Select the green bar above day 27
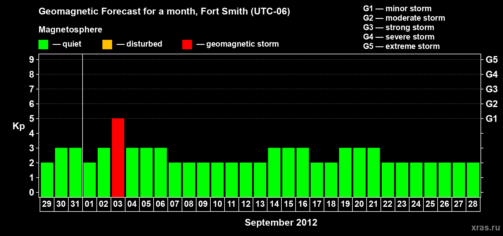This screenshot has width=503, height=236. tap(459, 180)
